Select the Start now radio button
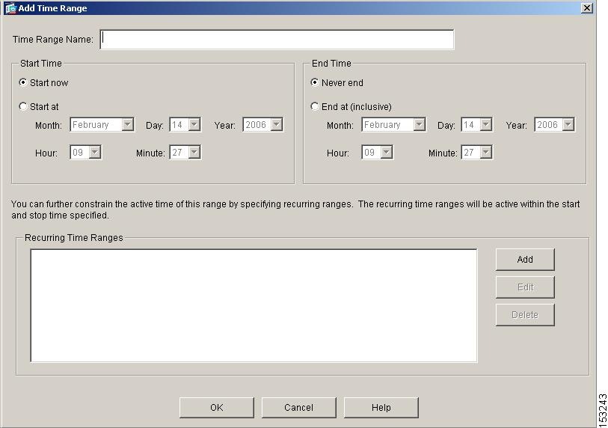The height and width of the screenshot is (428, 608). [23, 82]
